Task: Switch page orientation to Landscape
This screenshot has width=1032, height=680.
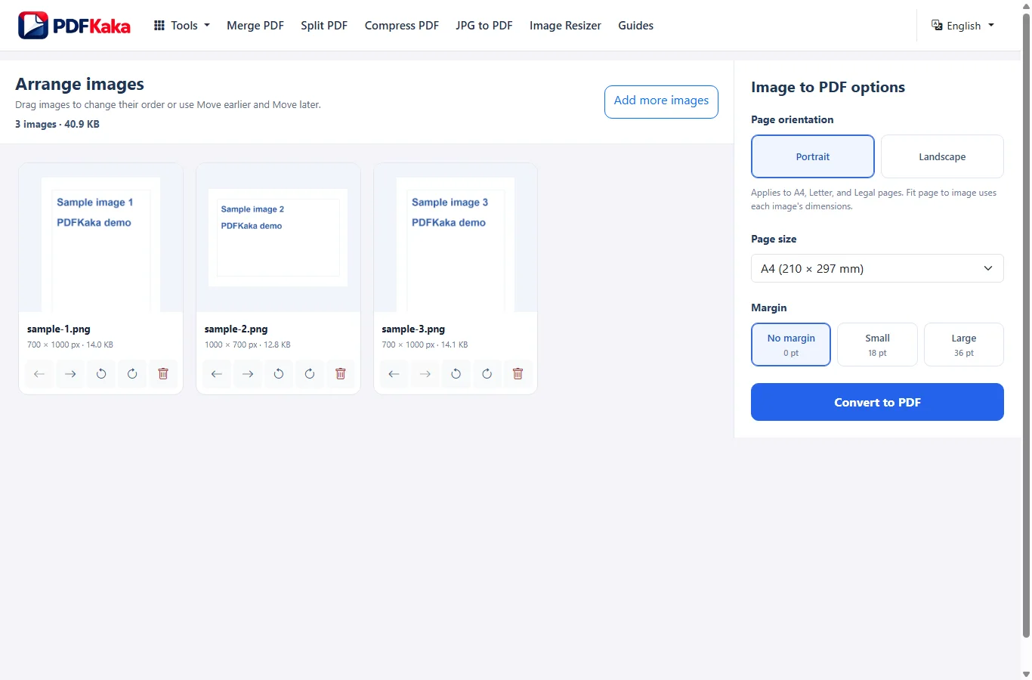Action: (x=942, y=156)
